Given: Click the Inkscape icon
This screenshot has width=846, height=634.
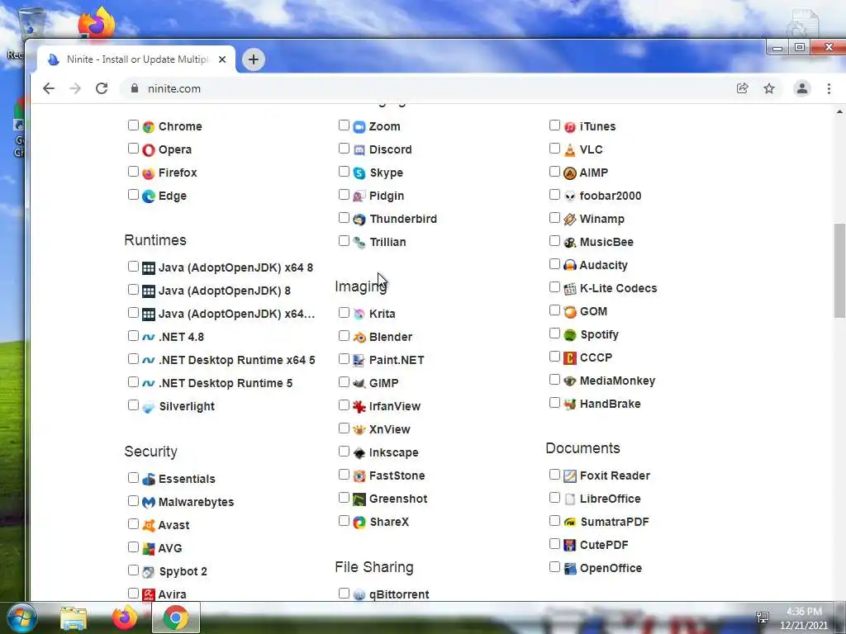Looking at the screenshot, I should pos(359,453).
